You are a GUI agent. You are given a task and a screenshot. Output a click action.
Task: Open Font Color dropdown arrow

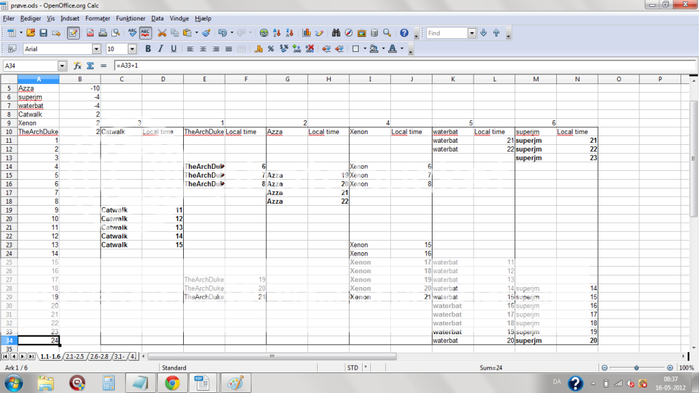(402, 49)
